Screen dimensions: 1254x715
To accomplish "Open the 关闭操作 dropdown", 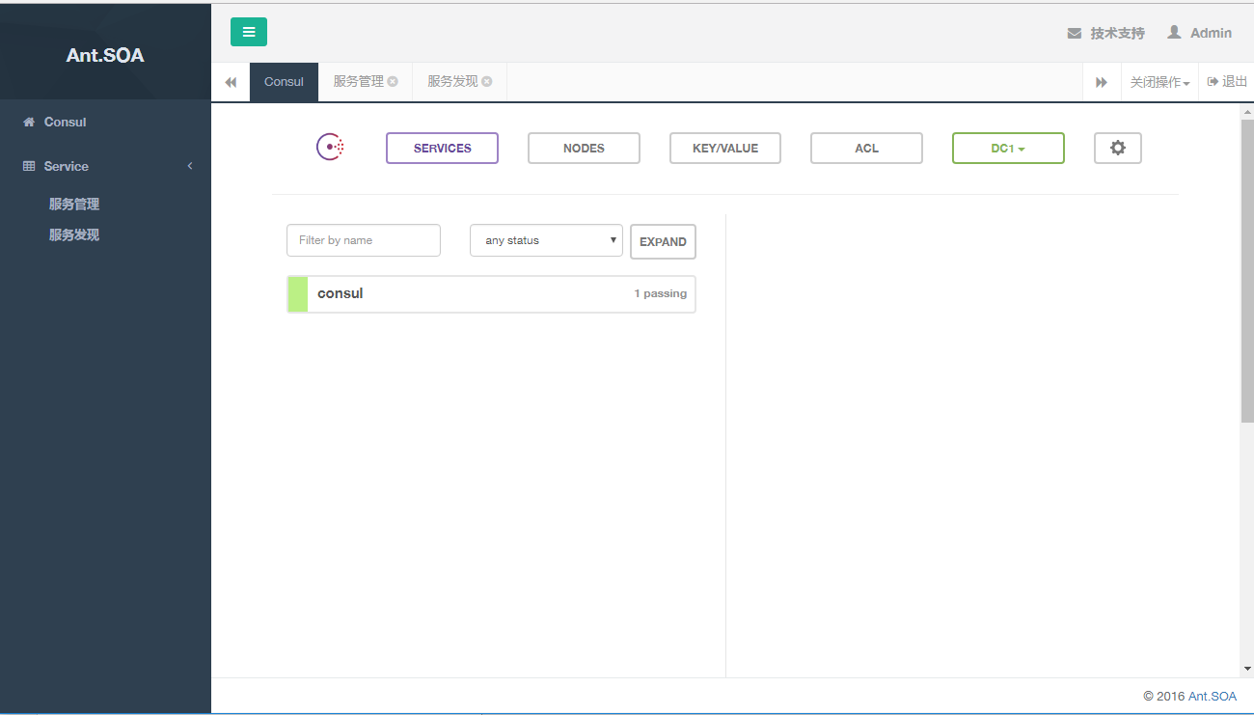I will click(x=1159, y=82).
